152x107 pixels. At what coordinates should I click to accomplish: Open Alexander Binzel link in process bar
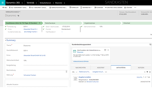click(x=31, y=29)
